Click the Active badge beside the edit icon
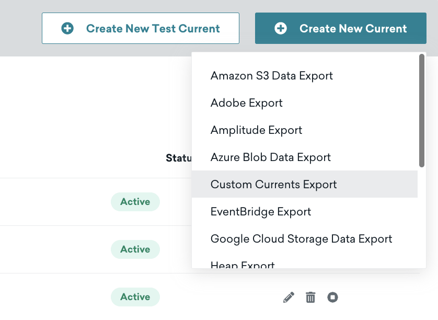This screenshot has width=438, height=320. tap(135, 297)
